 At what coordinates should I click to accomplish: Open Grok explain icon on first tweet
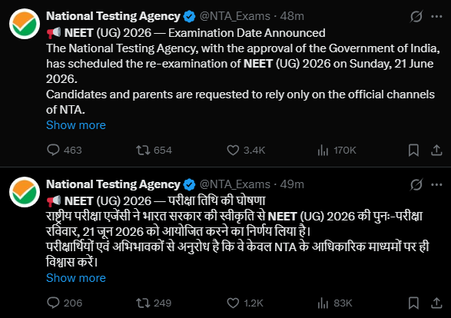(x=416, y=16)
